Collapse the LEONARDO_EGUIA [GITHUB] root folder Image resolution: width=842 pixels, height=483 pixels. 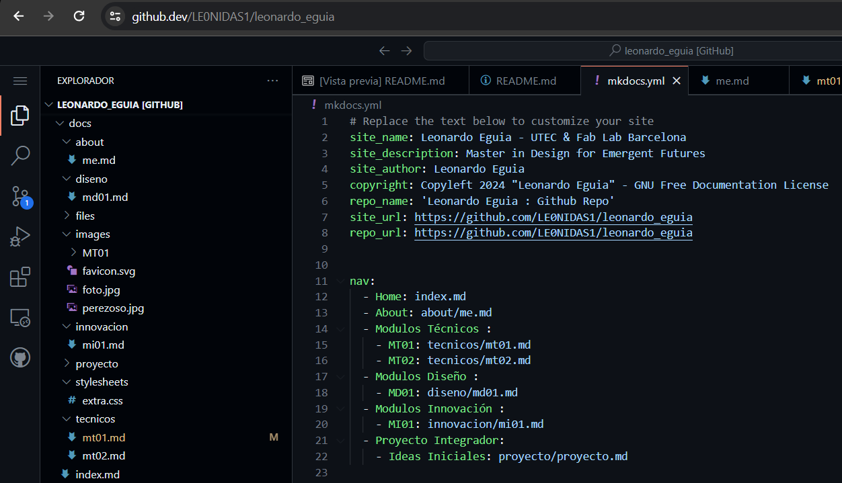[48, 105]
